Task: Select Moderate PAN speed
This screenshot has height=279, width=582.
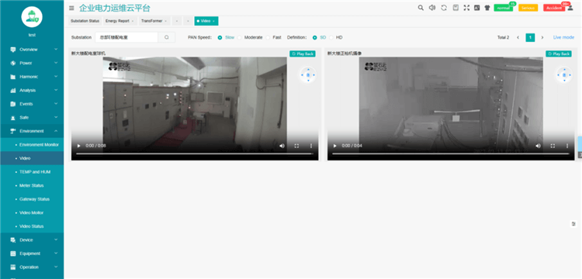Action: [x=250, y=37]
